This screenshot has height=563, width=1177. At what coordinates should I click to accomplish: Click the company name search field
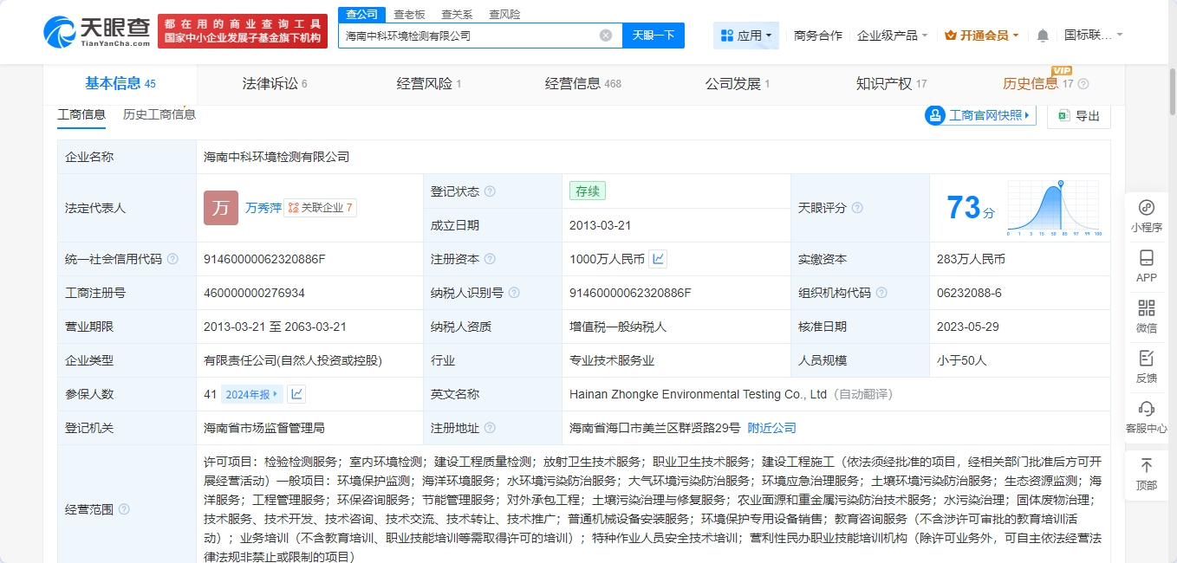tap(468, 36)
